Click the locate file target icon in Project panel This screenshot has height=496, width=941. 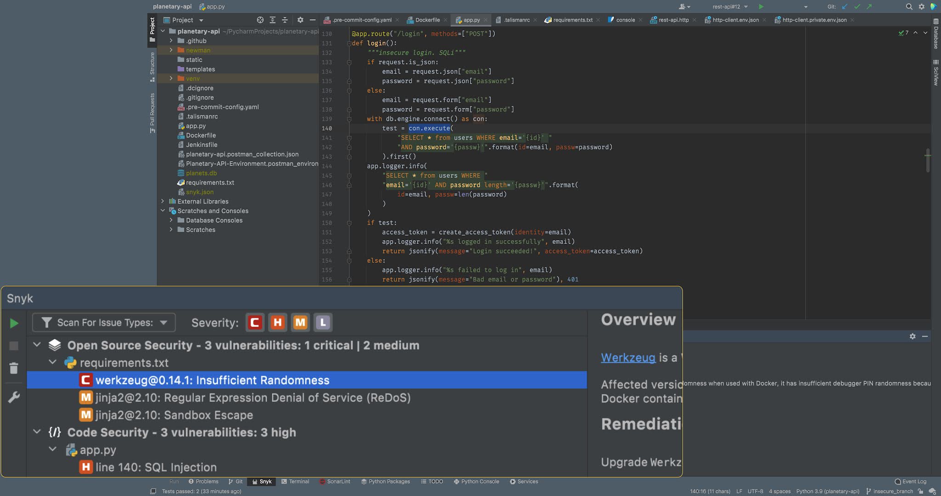click(260, 20)
